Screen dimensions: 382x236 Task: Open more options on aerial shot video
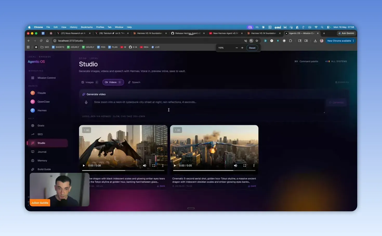[254, 165]
